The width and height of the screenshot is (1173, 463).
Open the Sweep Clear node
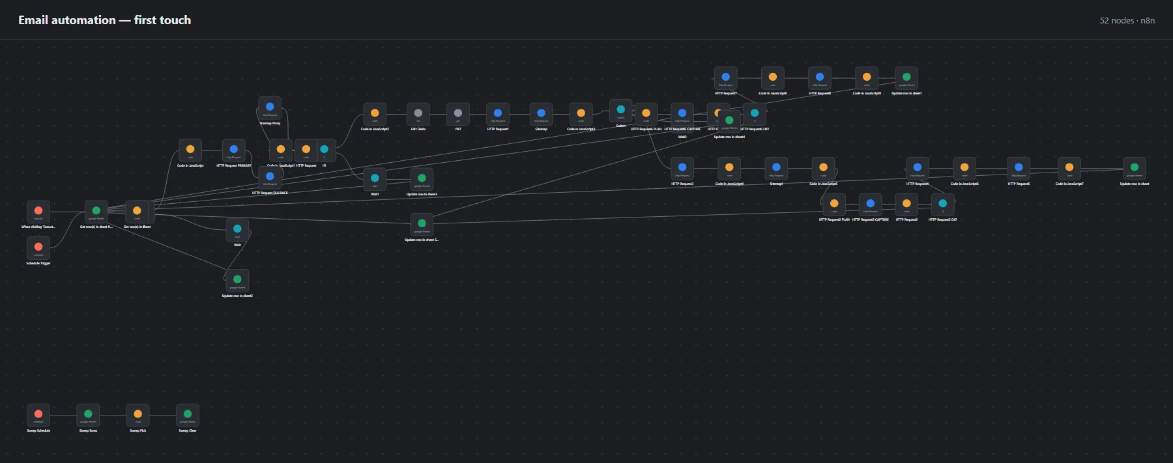188,416
